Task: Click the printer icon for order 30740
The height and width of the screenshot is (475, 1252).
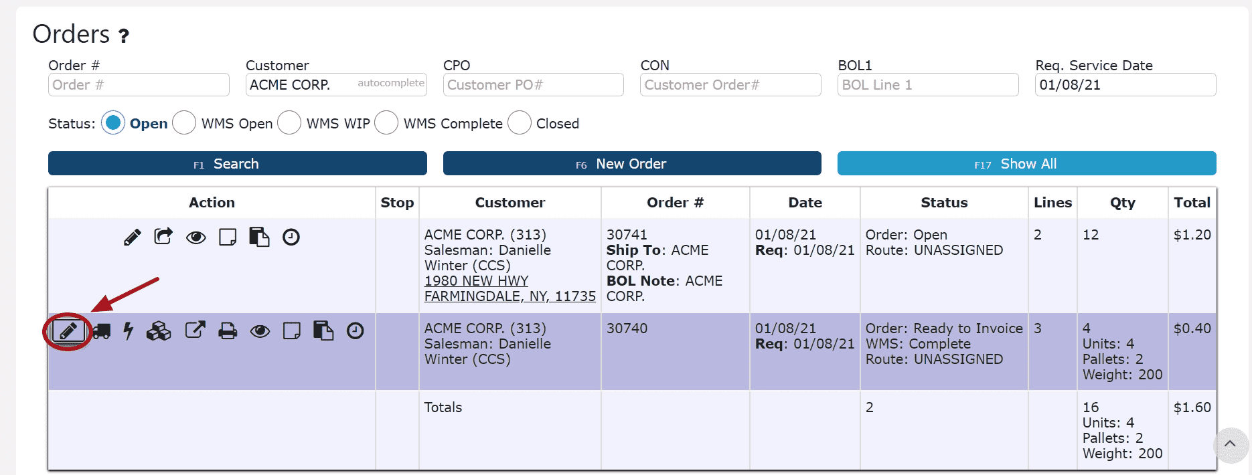Action: [x=228, y=330]
